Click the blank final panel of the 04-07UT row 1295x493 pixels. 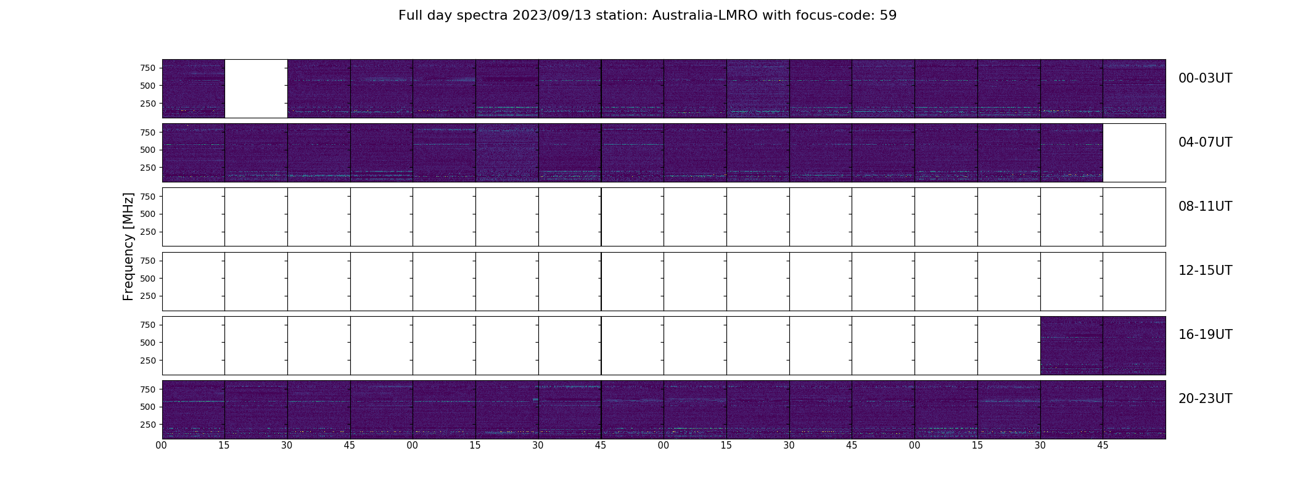[x=1134, y=153]
